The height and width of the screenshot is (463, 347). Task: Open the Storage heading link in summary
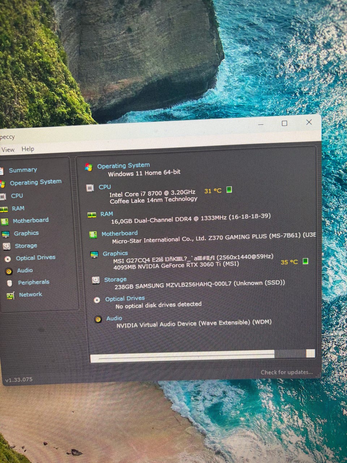pos(115,280)
